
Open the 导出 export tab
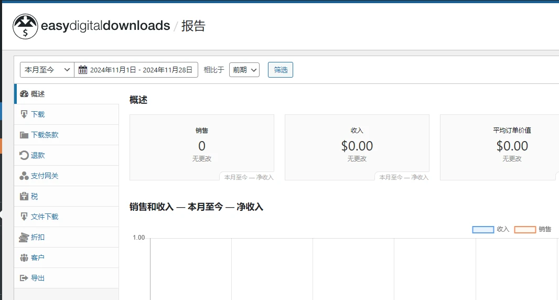[x=66, y=278]
